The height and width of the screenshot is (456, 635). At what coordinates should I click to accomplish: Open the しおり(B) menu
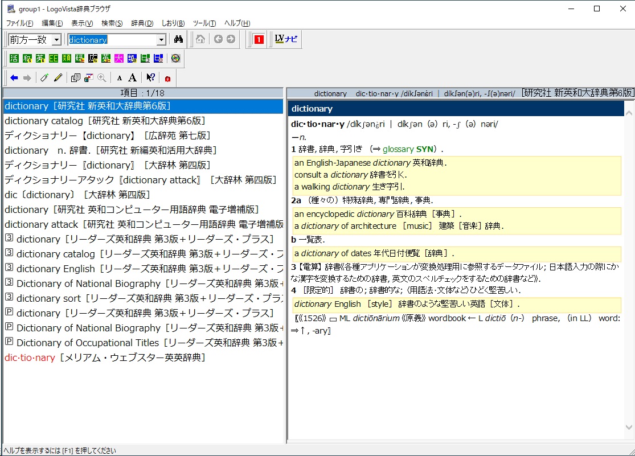tap(173, 23)
